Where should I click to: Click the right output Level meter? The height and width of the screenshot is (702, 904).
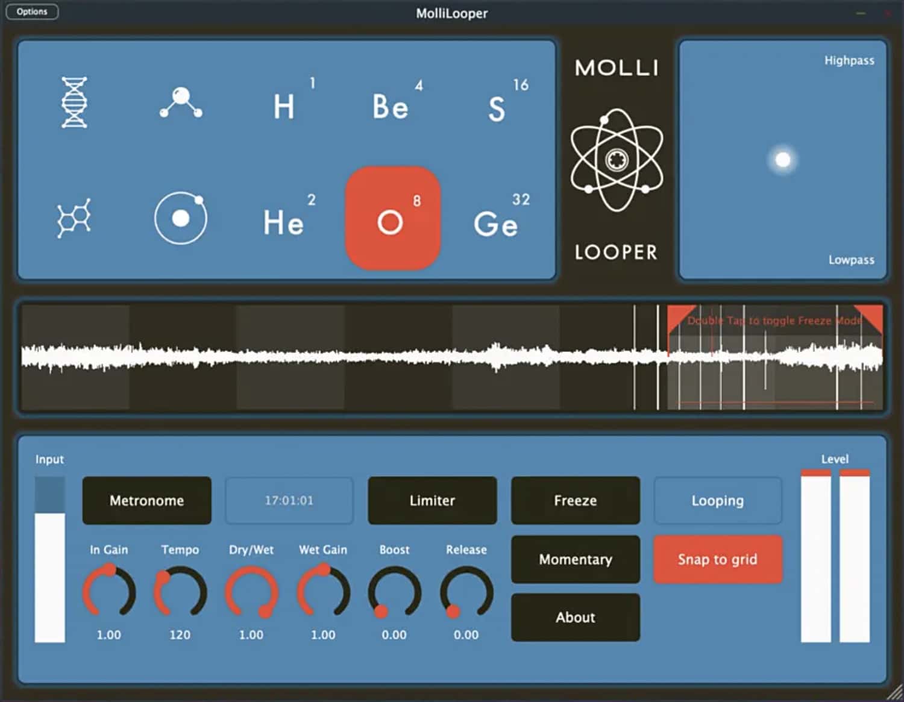(855, 556)
